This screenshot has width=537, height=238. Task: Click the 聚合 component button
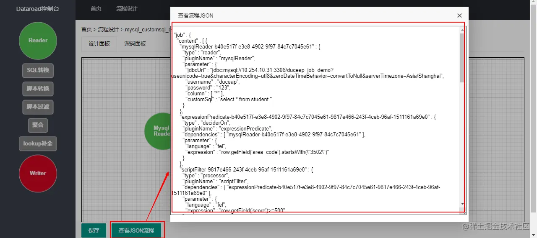(x=38, y=125)
